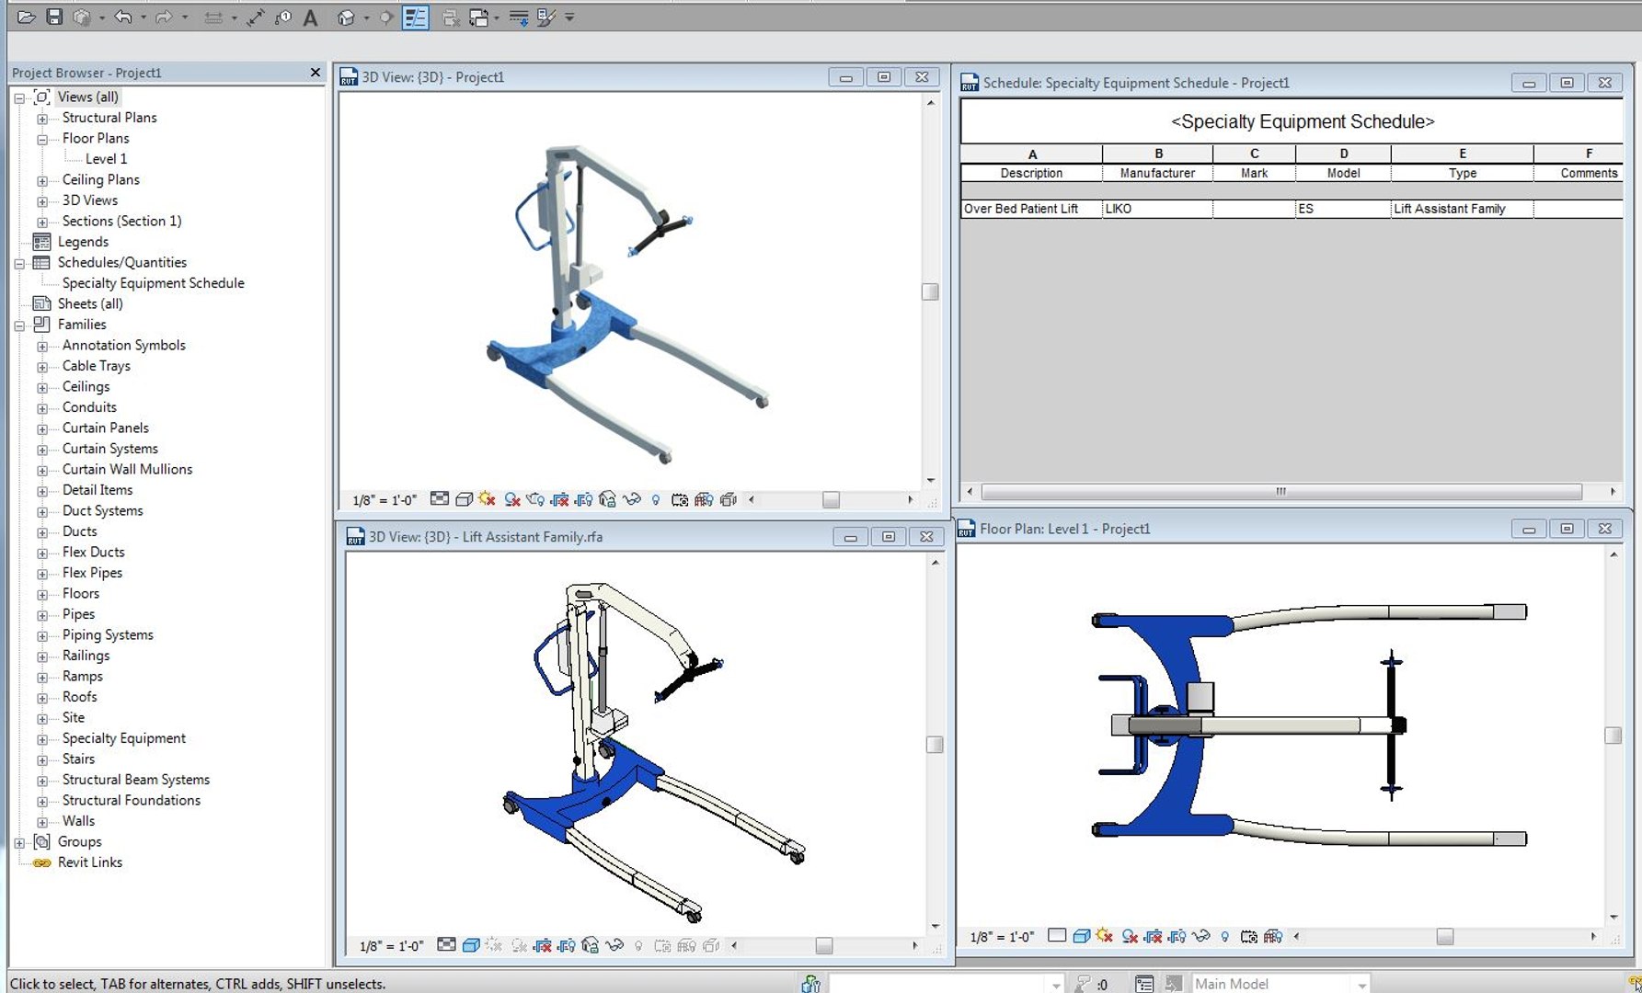Click the Undo arrow icon
This screenshot has width=1642, height=993.
[122, 17]
